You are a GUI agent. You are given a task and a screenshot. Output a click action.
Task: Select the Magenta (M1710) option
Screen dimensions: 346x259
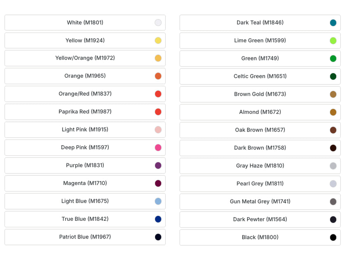click(x=85, y=183)
